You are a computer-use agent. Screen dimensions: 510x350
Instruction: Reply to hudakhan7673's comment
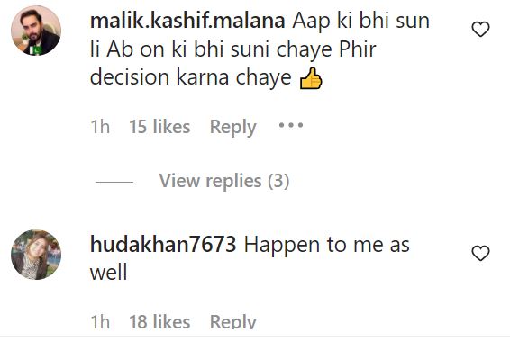tap(233, 321)
